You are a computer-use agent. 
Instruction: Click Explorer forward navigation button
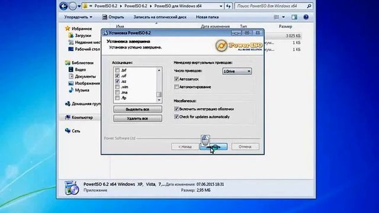pos(72,6)
